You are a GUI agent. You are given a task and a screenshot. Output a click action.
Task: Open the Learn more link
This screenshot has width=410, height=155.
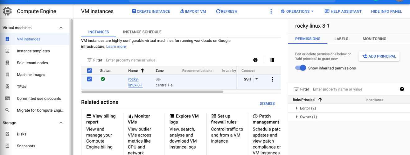(x=116, y=46)
